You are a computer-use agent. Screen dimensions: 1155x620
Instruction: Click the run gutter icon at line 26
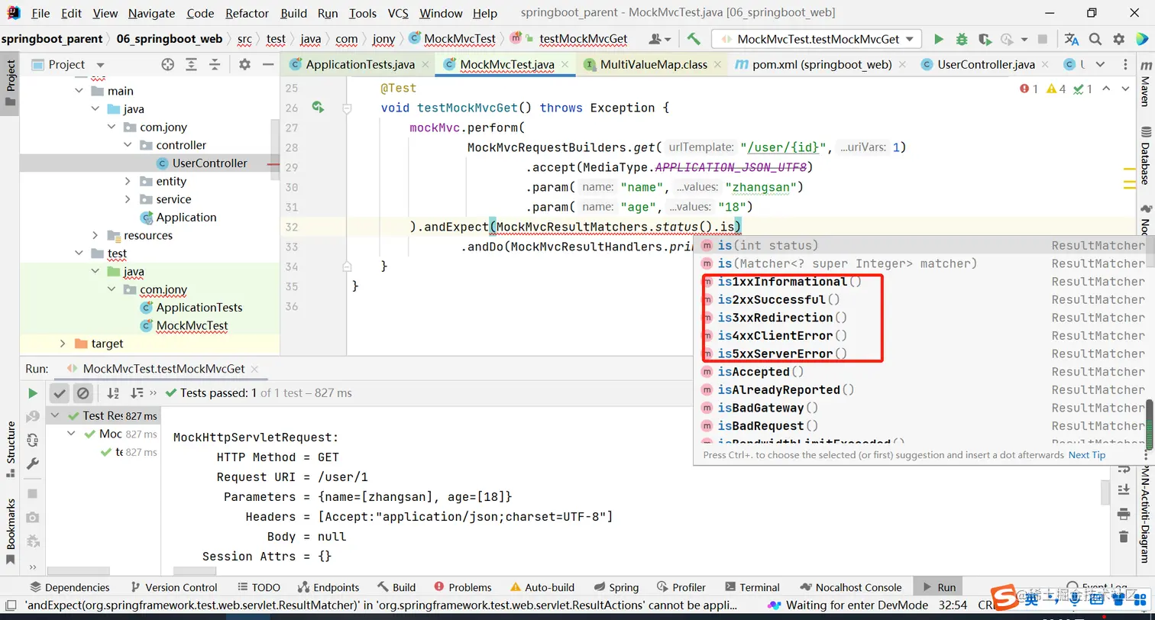pyautogui.click(x=318, y=108)
